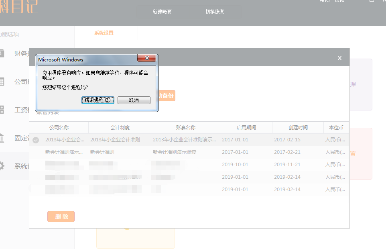
Task: Close the account set list panel
Action: (x=339, y=58)
